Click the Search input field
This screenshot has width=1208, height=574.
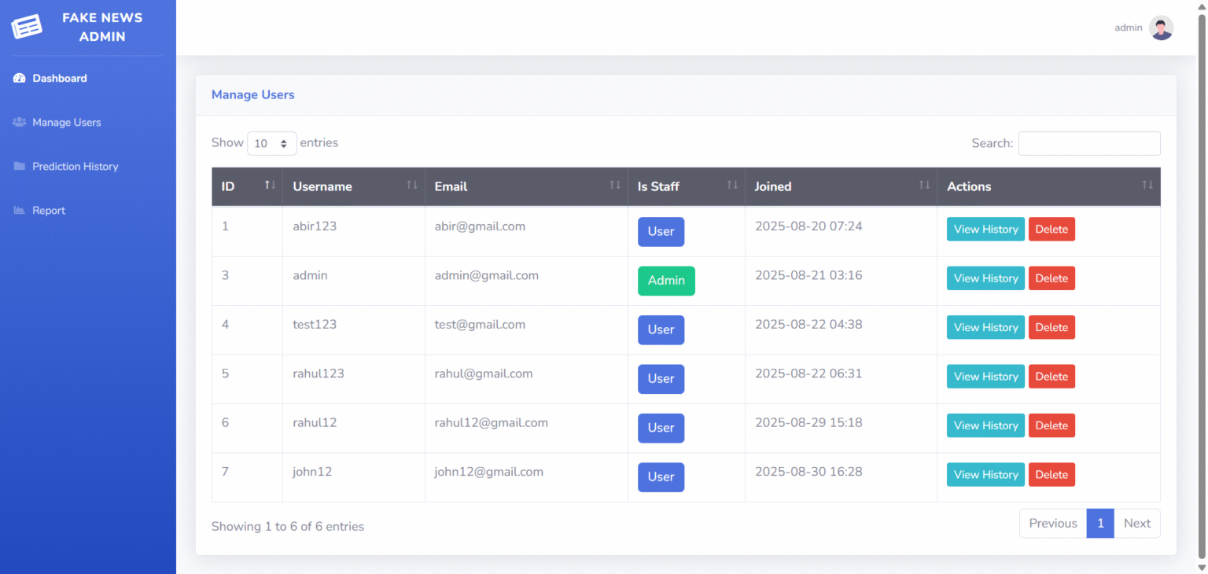tap(1089, 143)
